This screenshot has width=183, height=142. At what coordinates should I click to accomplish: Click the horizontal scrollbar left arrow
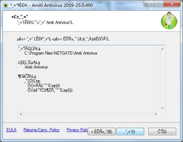point(21,114)
